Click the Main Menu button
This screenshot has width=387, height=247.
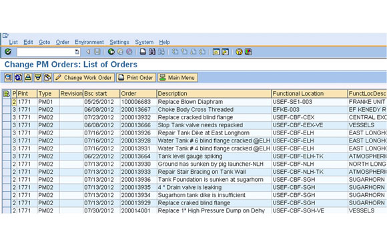(x=177, y=78)
